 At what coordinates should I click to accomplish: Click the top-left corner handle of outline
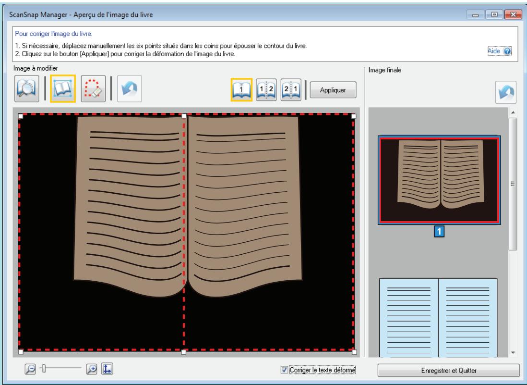pos(21,116)
